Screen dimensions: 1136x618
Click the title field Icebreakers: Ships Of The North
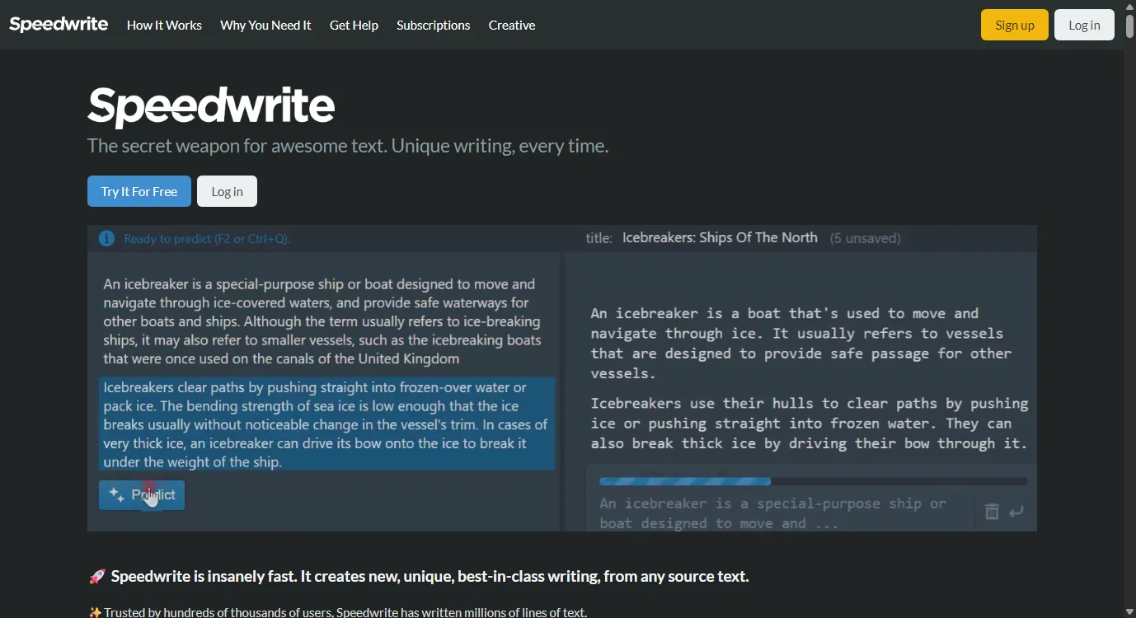click(720, 237)
